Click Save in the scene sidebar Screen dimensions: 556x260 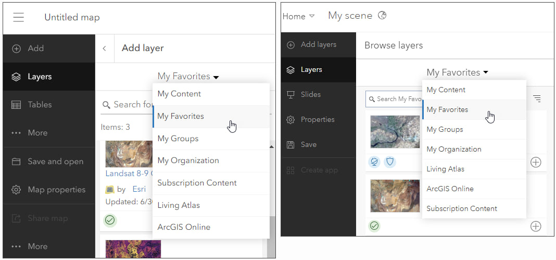[x=308, y=144]
